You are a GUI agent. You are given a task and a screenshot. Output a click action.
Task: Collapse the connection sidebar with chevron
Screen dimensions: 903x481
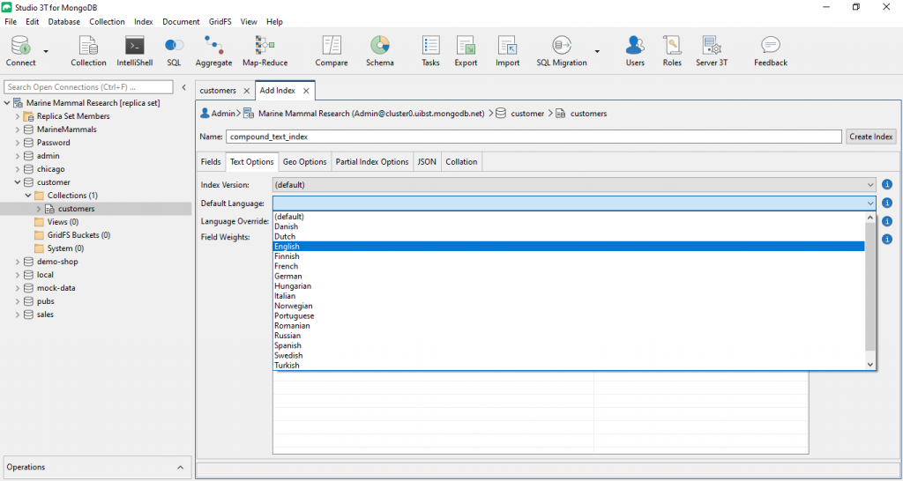(x=184, y=87)
